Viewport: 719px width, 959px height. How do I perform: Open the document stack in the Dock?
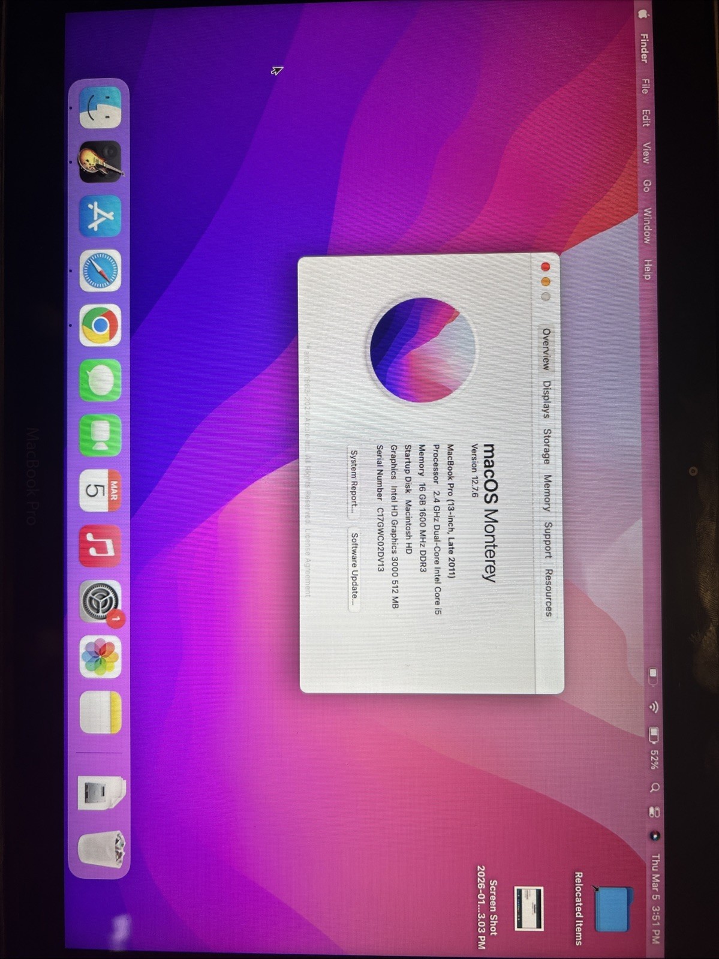(x=101, y=793)
